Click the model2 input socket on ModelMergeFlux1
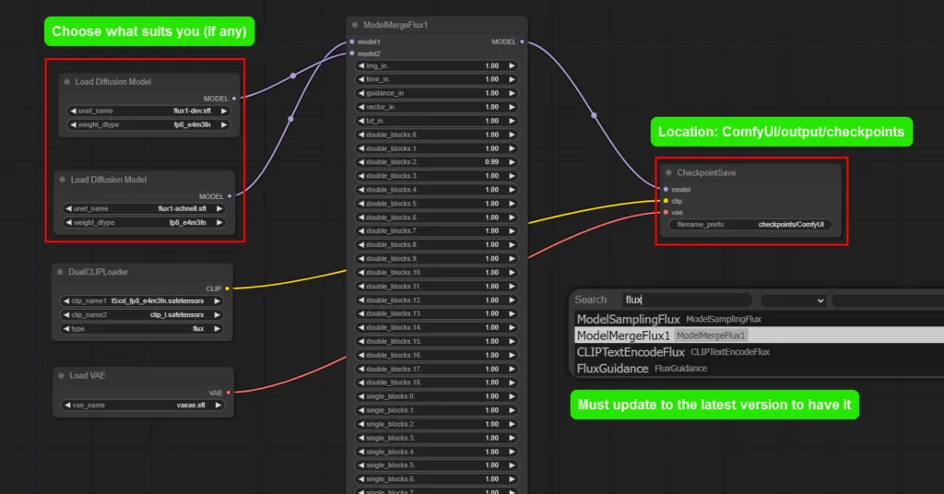 click(x=352, y=53)
